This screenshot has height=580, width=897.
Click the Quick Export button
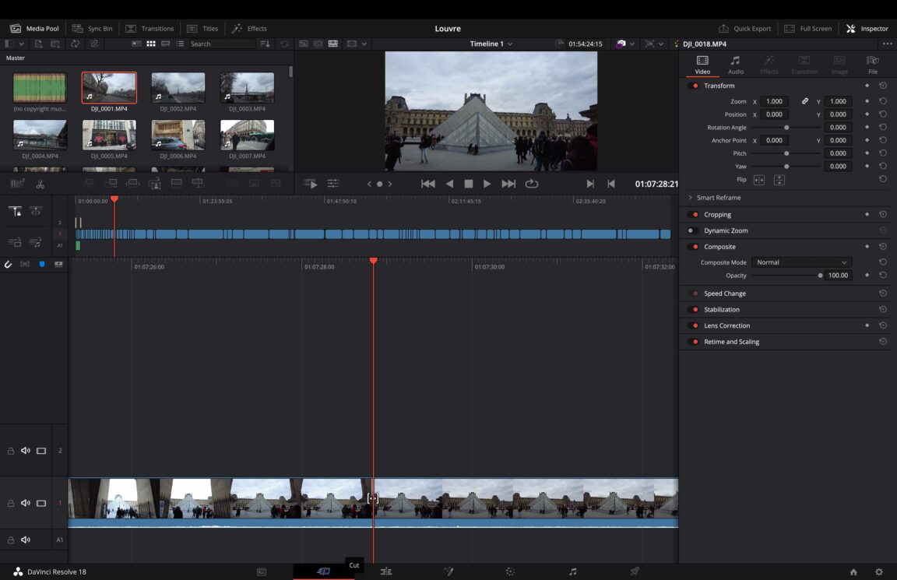click(x=745, y=28)
